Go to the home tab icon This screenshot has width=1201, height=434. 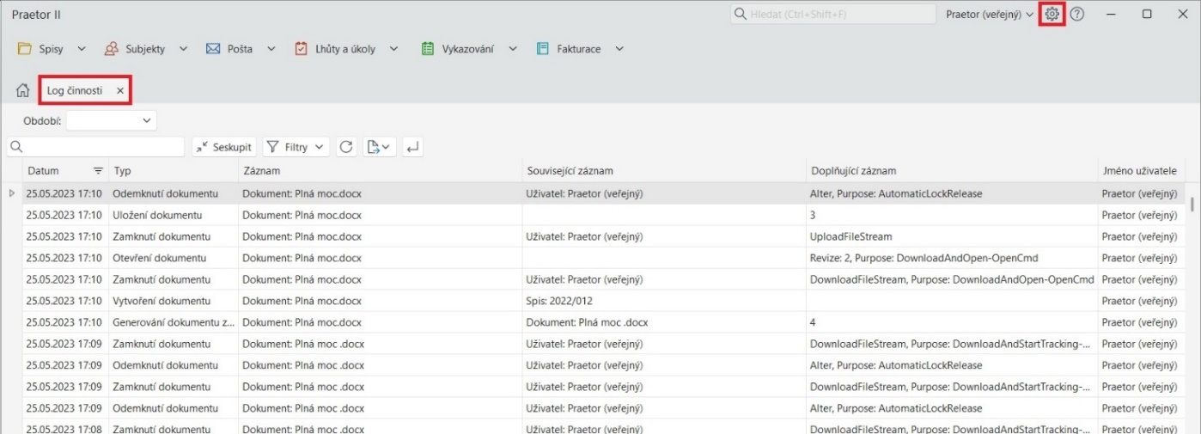click(x=23, y=91)
